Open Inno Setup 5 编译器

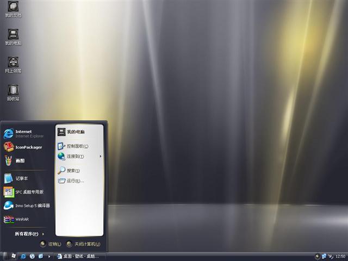(27, 206)
